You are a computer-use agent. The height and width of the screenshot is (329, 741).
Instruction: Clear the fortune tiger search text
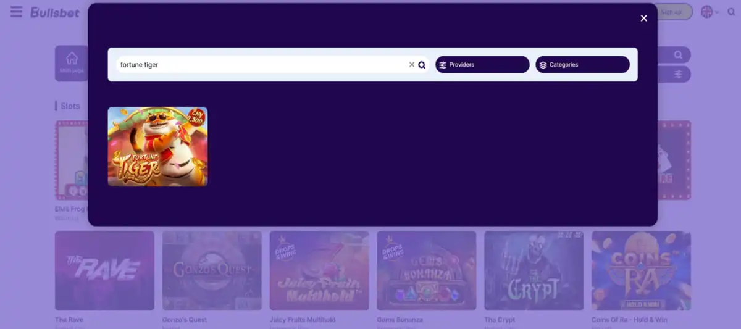coord(412,65)
